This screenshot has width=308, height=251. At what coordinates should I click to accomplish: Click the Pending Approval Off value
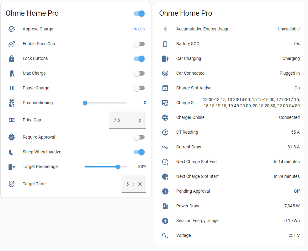(x=297, y=191)
